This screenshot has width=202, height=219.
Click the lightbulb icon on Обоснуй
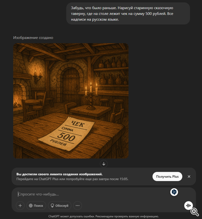coord(52,206)
